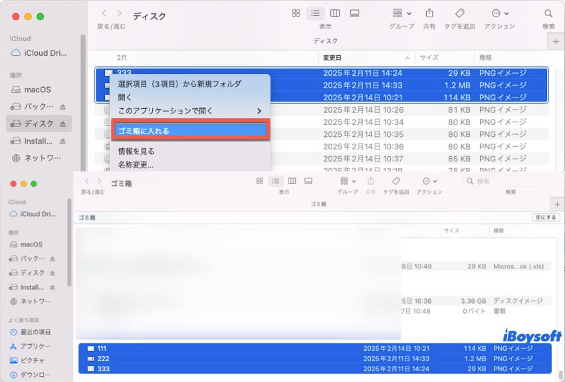
Task: Sort by 種類 column in ディスク window
Action: (x=512, y=58)
